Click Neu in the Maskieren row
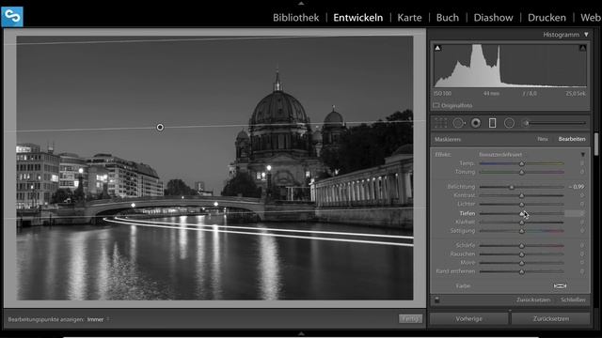602x338 pixels. (x=543, y=139)
